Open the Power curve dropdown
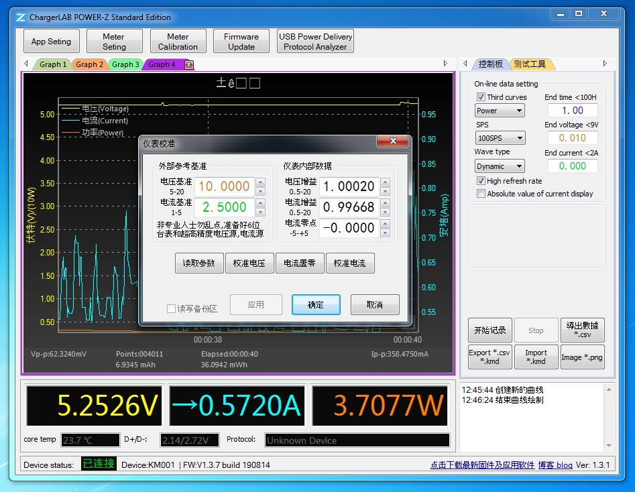Image resolution: width=635 pixels, height=492 pixels. pyautogui.click(x=500, y=111)
